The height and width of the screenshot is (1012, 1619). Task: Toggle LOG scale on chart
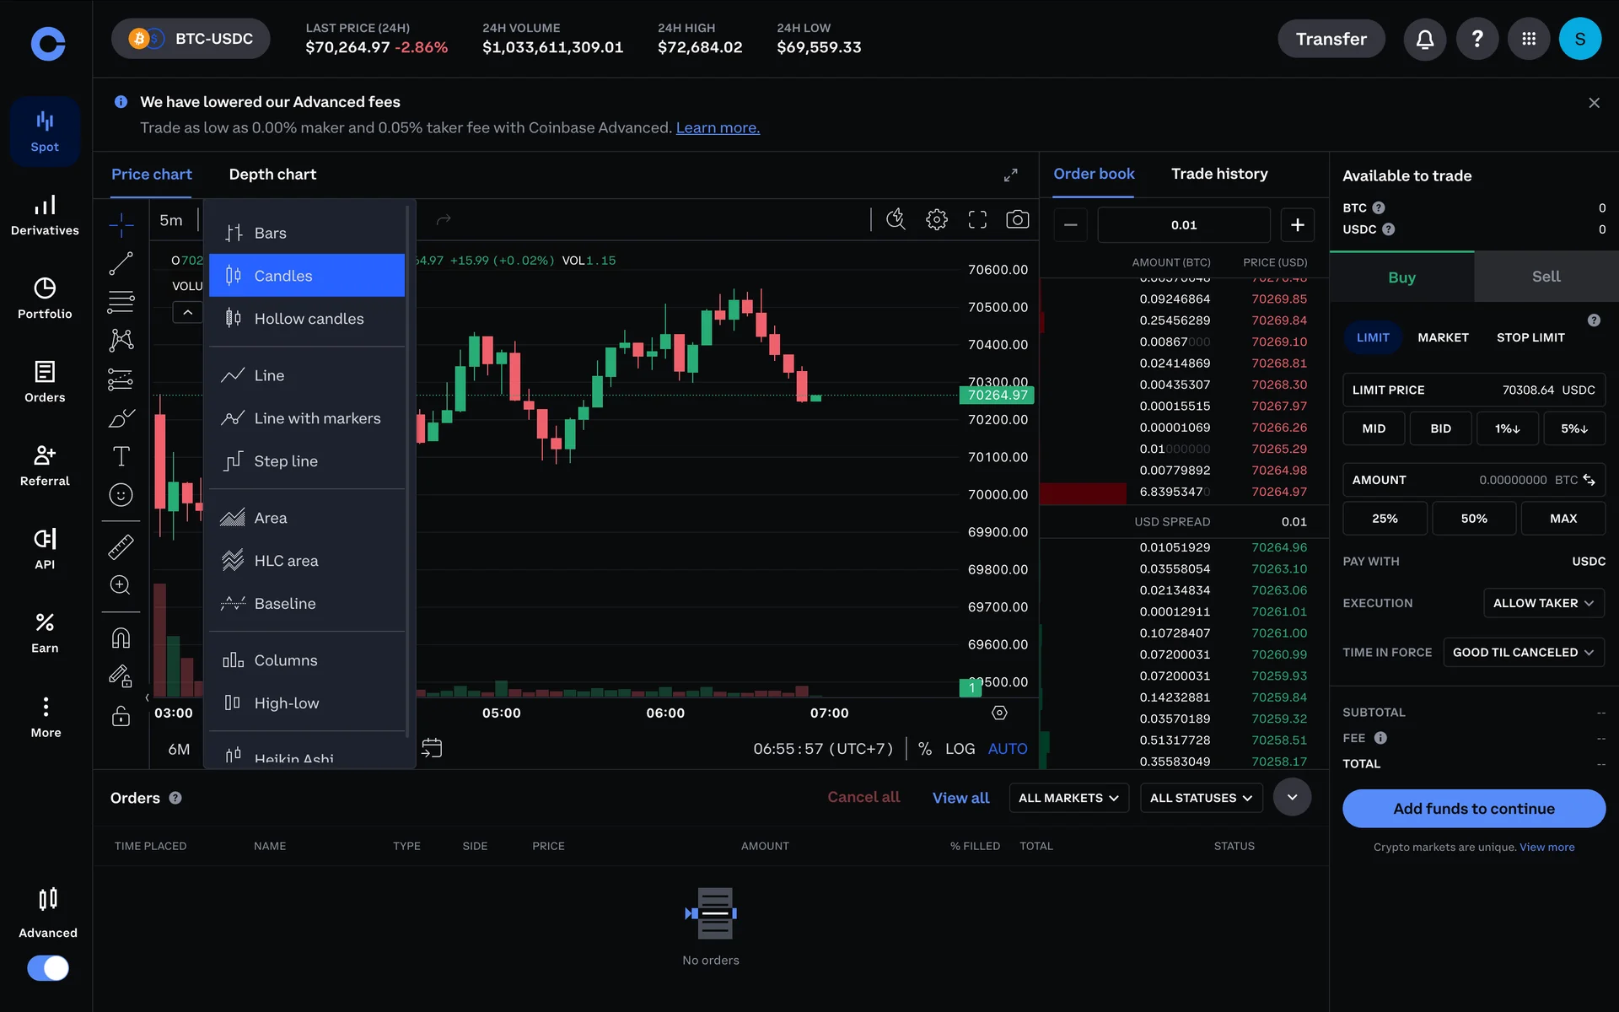pyautogui.click(x=960, y=749)
